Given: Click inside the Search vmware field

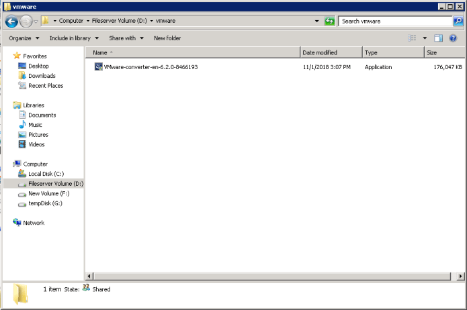Looking at the screenshot, I should coord(393,21).
